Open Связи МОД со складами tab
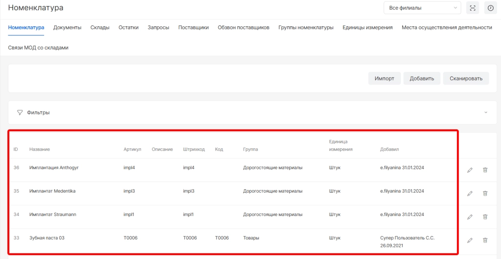501x259 pixels. click(38, 48)
